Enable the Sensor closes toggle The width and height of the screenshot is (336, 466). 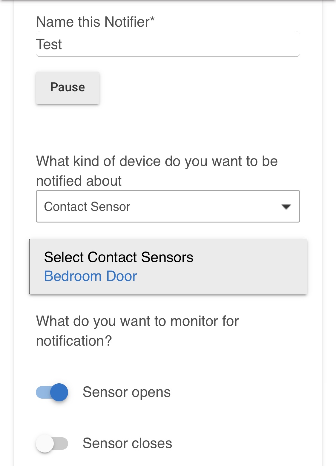(52, 443)
